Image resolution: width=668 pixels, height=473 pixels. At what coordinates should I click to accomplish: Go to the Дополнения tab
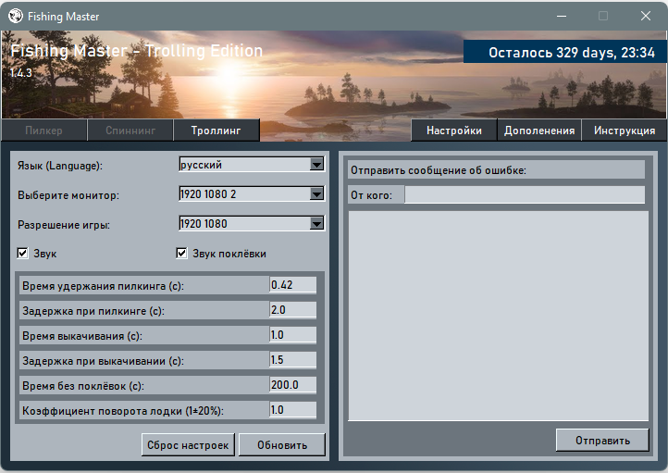(x=539, y=131)
